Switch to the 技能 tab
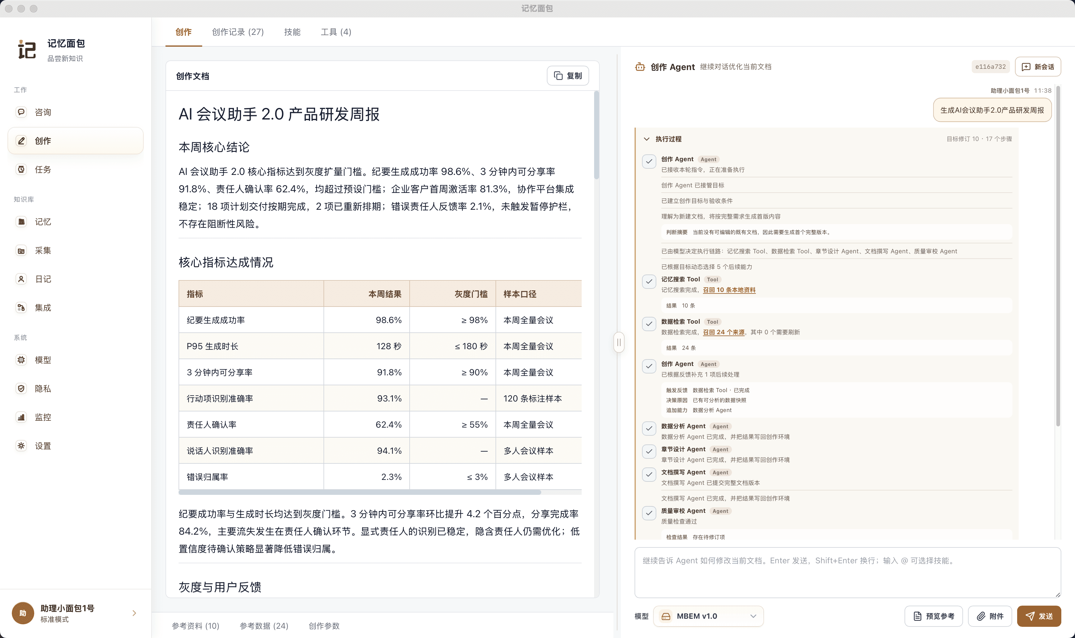This screenshot has width=1075, height=638. (x=292, y=32)
